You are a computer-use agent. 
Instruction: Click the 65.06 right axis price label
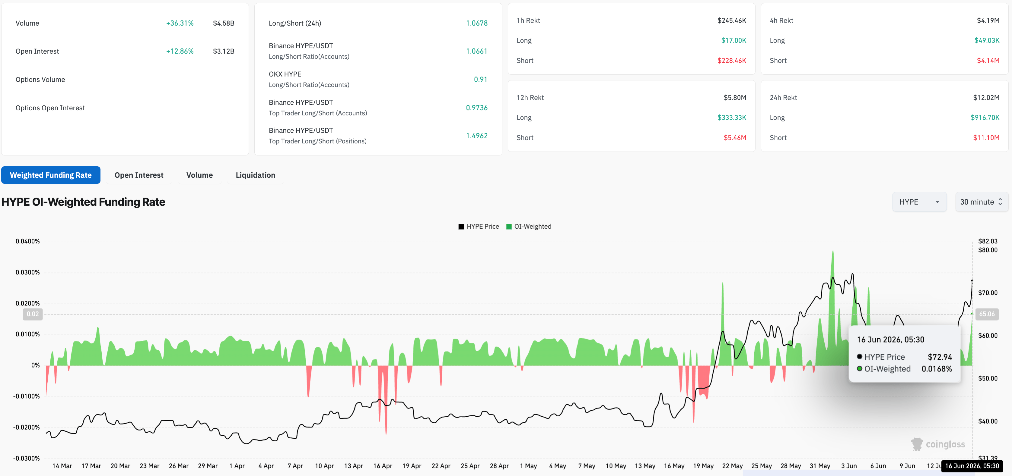coord(987,314)
